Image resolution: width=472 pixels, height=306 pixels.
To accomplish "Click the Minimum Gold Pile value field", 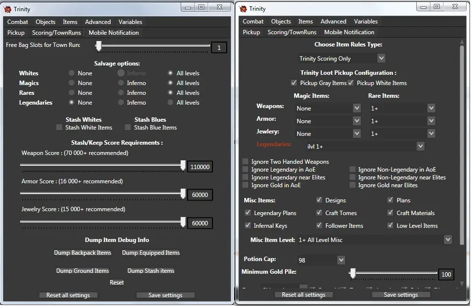I will point(446,275).
